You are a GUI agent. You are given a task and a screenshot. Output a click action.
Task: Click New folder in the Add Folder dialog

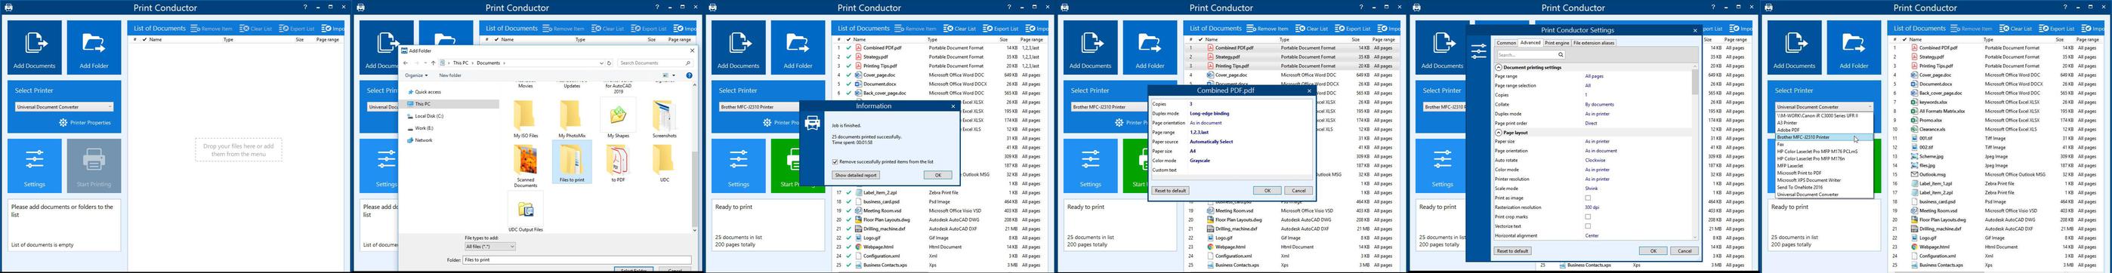point(450,75)
